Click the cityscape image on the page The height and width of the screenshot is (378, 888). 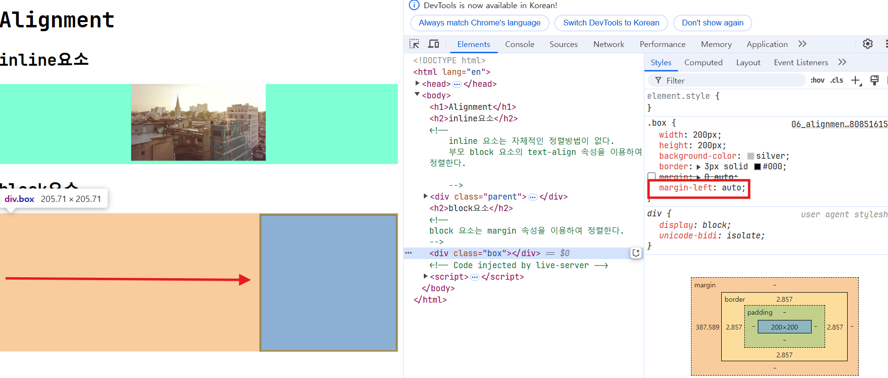point(198,122)
